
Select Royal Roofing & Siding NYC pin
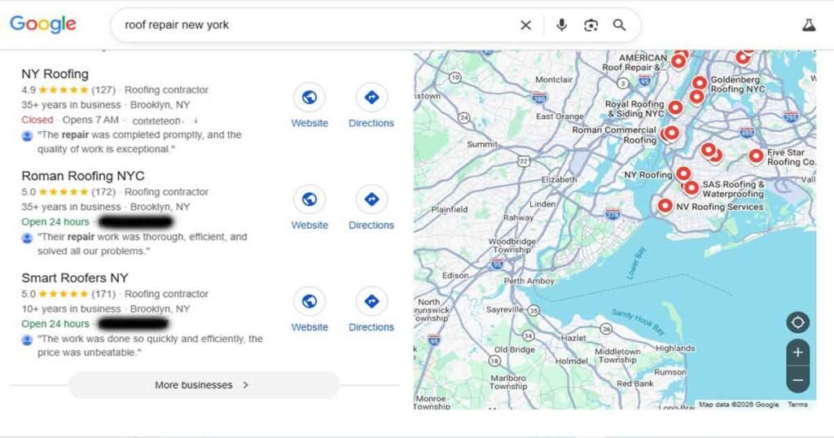(x=675, y=108)
